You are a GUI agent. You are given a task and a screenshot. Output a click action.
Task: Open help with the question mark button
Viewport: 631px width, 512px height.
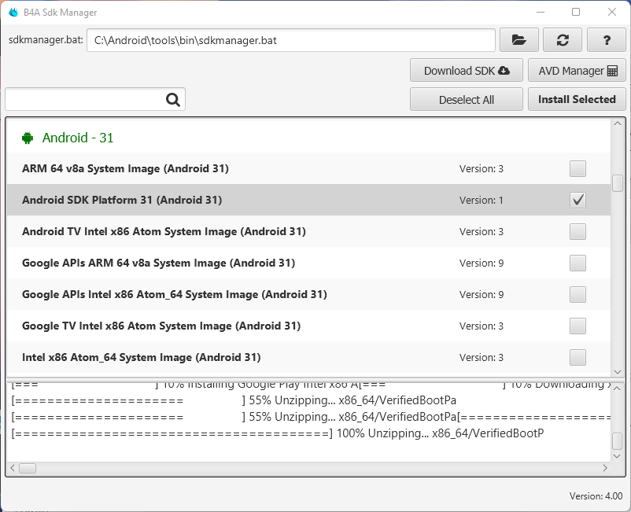click(x=607, y=40)
